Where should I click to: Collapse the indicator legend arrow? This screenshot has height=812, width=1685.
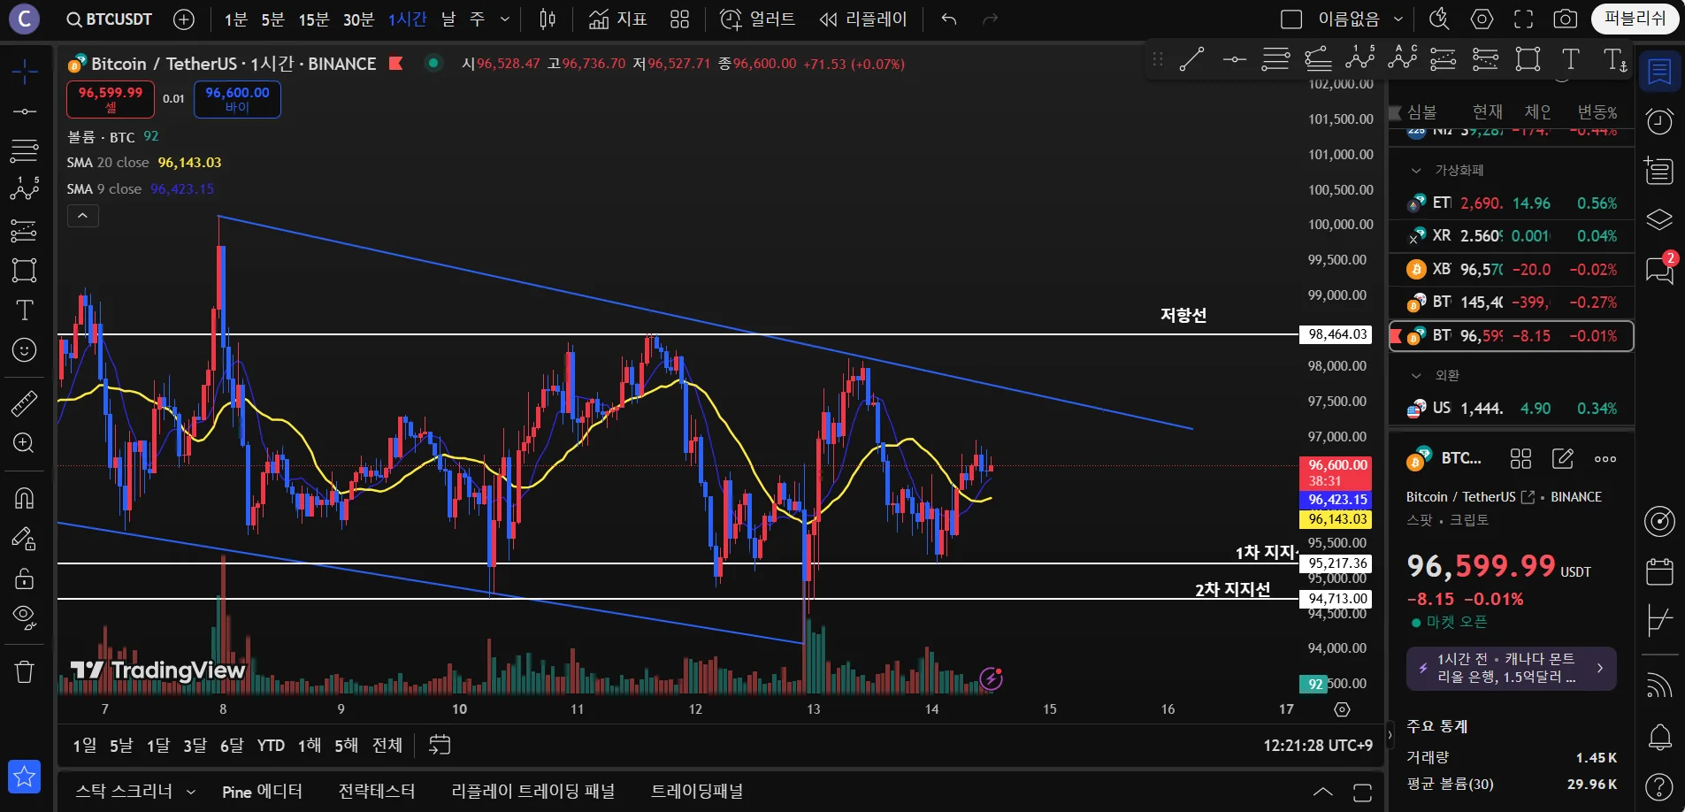[x=82, y=215]
